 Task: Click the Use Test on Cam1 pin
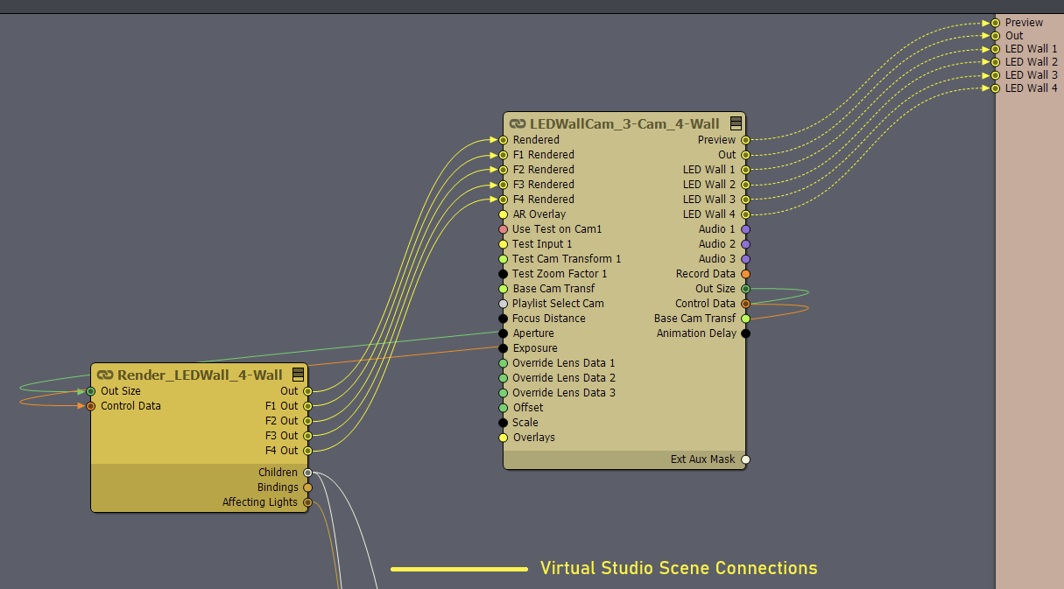pyautogui.click(x=504, y=229)
